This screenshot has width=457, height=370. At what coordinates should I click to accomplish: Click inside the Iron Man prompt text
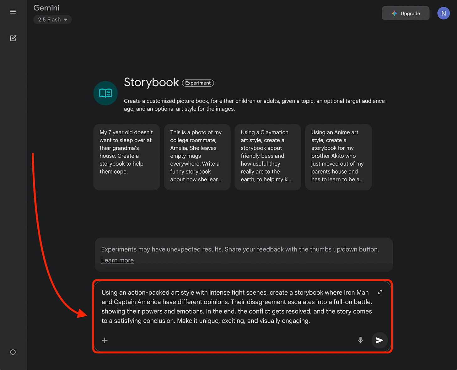237,307
